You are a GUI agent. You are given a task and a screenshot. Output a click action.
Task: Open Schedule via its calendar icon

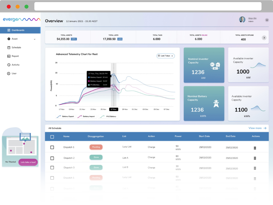click(9, 47)
